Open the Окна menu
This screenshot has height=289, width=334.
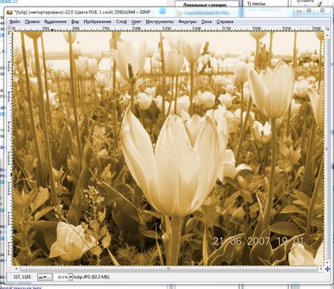206,22
